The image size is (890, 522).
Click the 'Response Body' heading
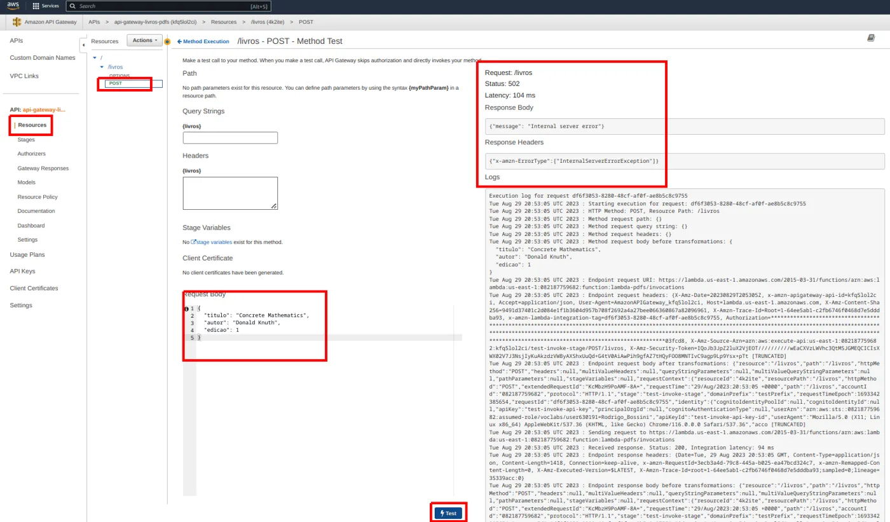(x=509, y=107)
